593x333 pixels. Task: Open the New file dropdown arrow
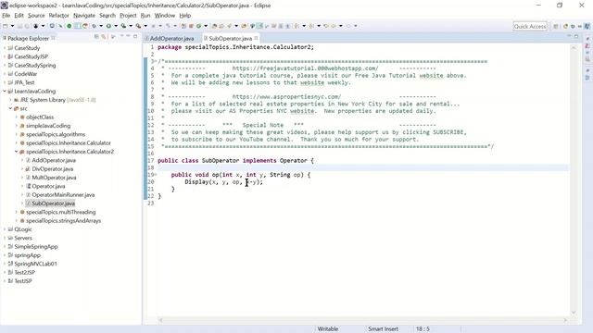[x=12, y=26]
